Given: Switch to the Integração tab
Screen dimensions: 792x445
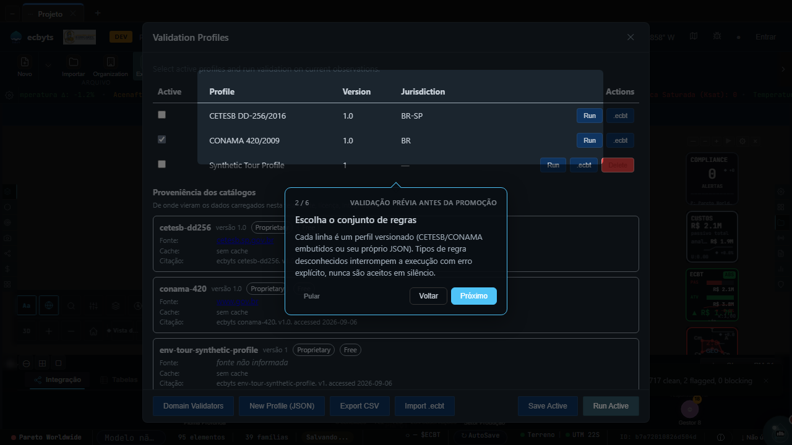Looking at the screenshot, I should [58, 380].
